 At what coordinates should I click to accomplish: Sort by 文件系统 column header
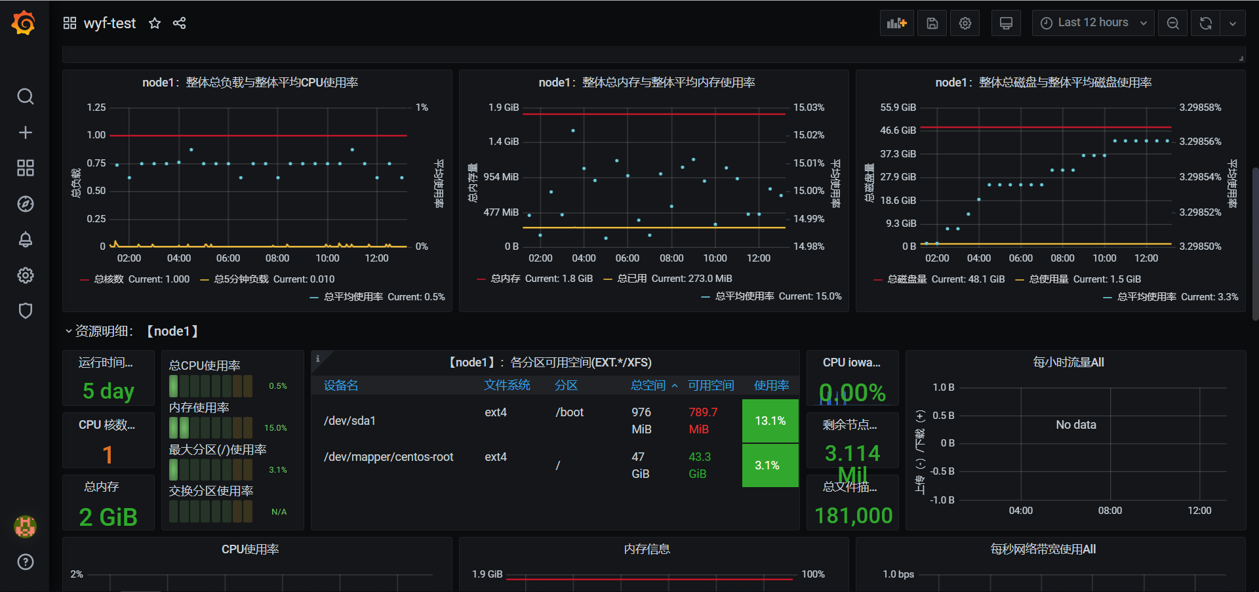pos(507,385)
